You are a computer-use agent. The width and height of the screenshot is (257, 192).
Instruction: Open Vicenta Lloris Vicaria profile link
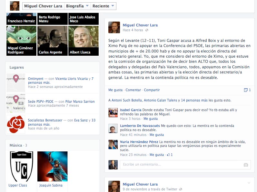click(72, 79)
